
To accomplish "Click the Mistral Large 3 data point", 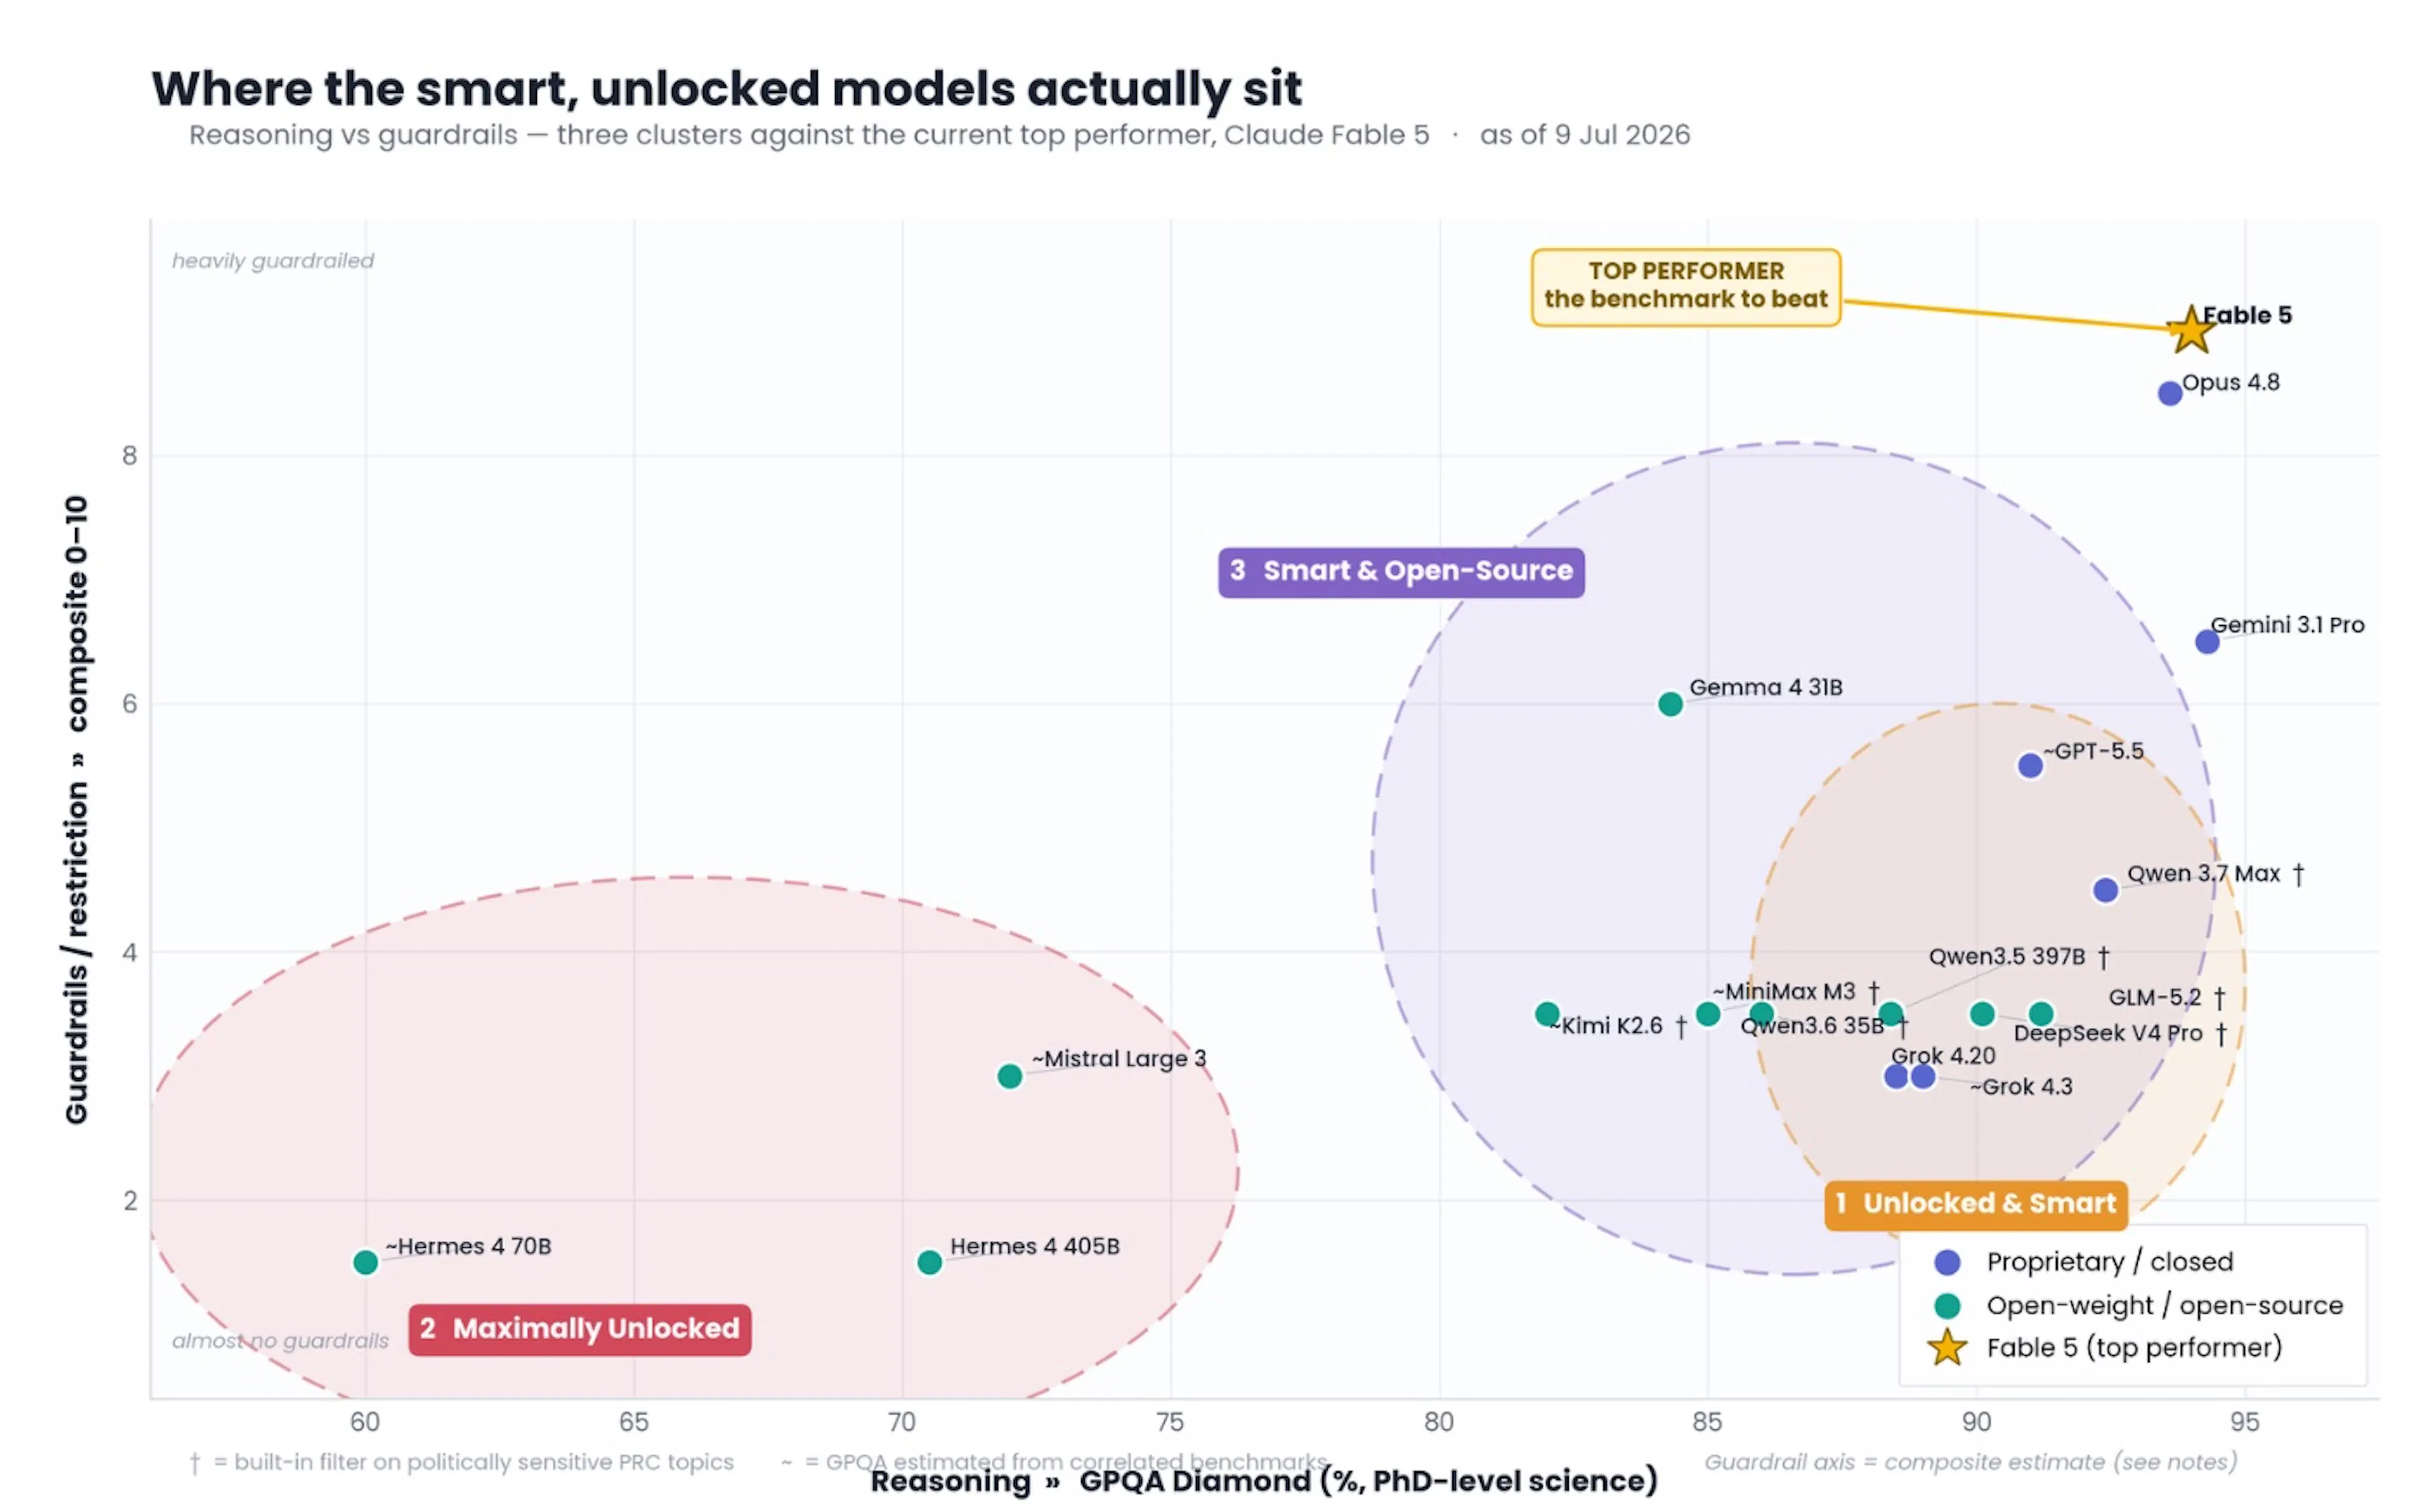I will 1010,1076.
